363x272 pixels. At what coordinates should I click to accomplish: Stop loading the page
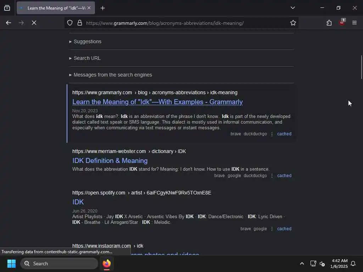(34, 23)
